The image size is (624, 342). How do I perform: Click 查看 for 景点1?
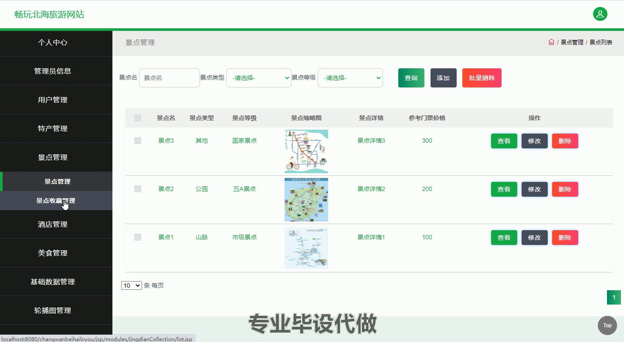504,238
